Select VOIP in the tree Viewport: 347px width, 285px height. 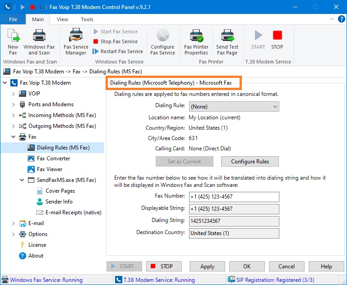34,94
